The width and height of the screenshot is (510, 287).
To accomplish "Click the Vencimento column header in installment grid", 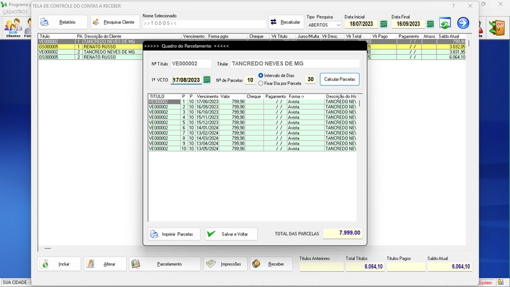I will [x=207, y=96].
